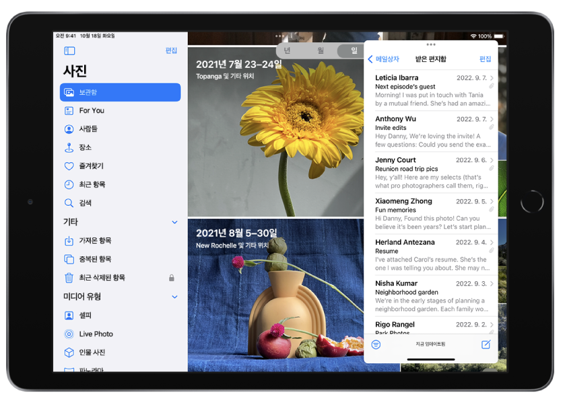Click chevron on Rigo Rangel row
Viewport: 567px width, 405px height.
(x=492, y=325)
